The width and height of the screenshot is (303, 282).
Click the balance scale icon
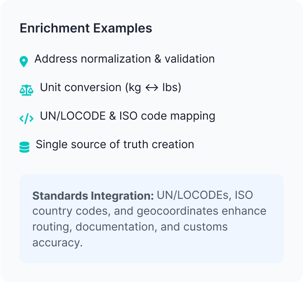27,90
